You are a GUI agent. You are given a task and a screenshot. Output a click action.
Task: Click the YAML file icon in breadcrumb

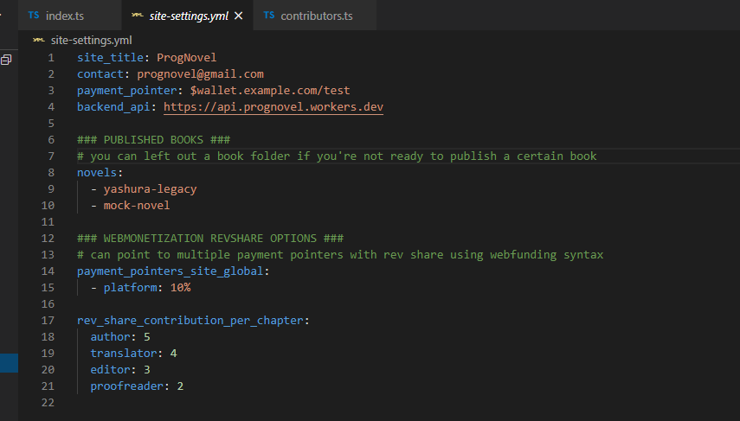[x=39, y=40]
